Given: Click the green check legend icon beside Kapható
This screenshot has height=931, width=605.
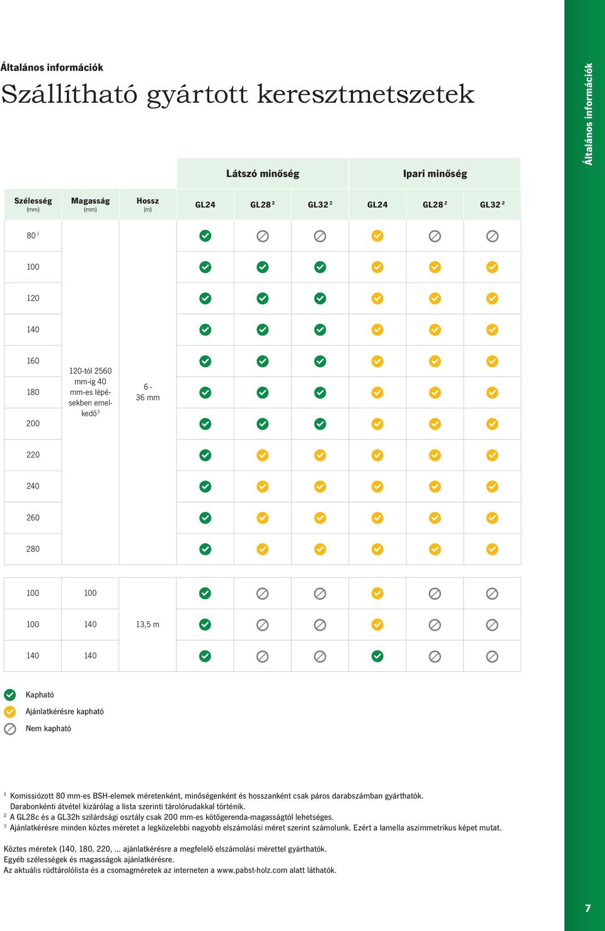Looking at the screenshot, I should pos(10,695).
